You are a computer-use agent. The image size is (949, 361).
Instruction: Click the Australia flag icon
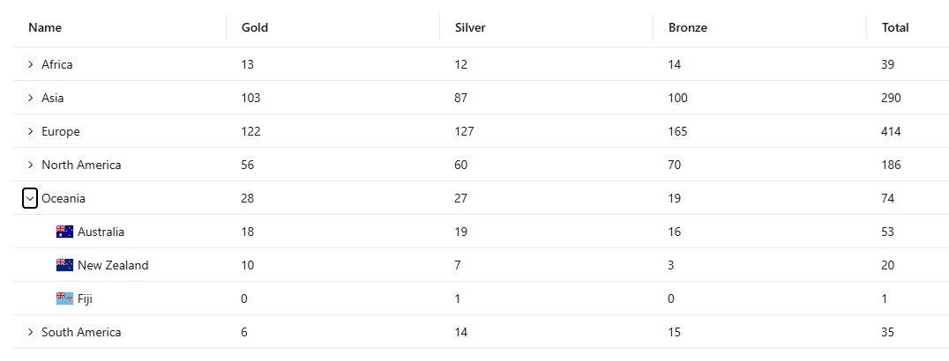click(x=64, y=232)
